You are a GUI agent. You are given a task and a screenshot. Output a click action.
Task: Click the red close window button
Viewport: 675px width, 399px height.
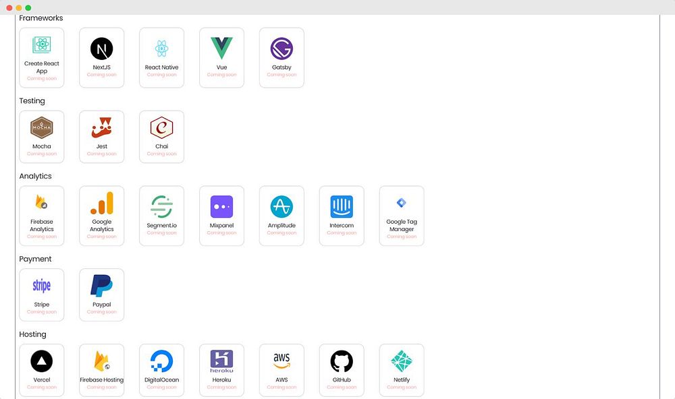(9, 7)
